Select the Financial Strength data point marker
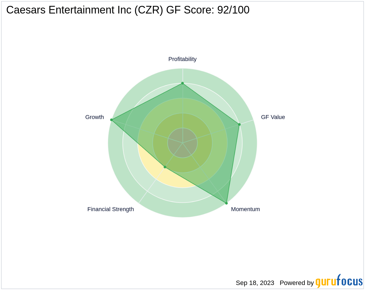 [165, 167]
